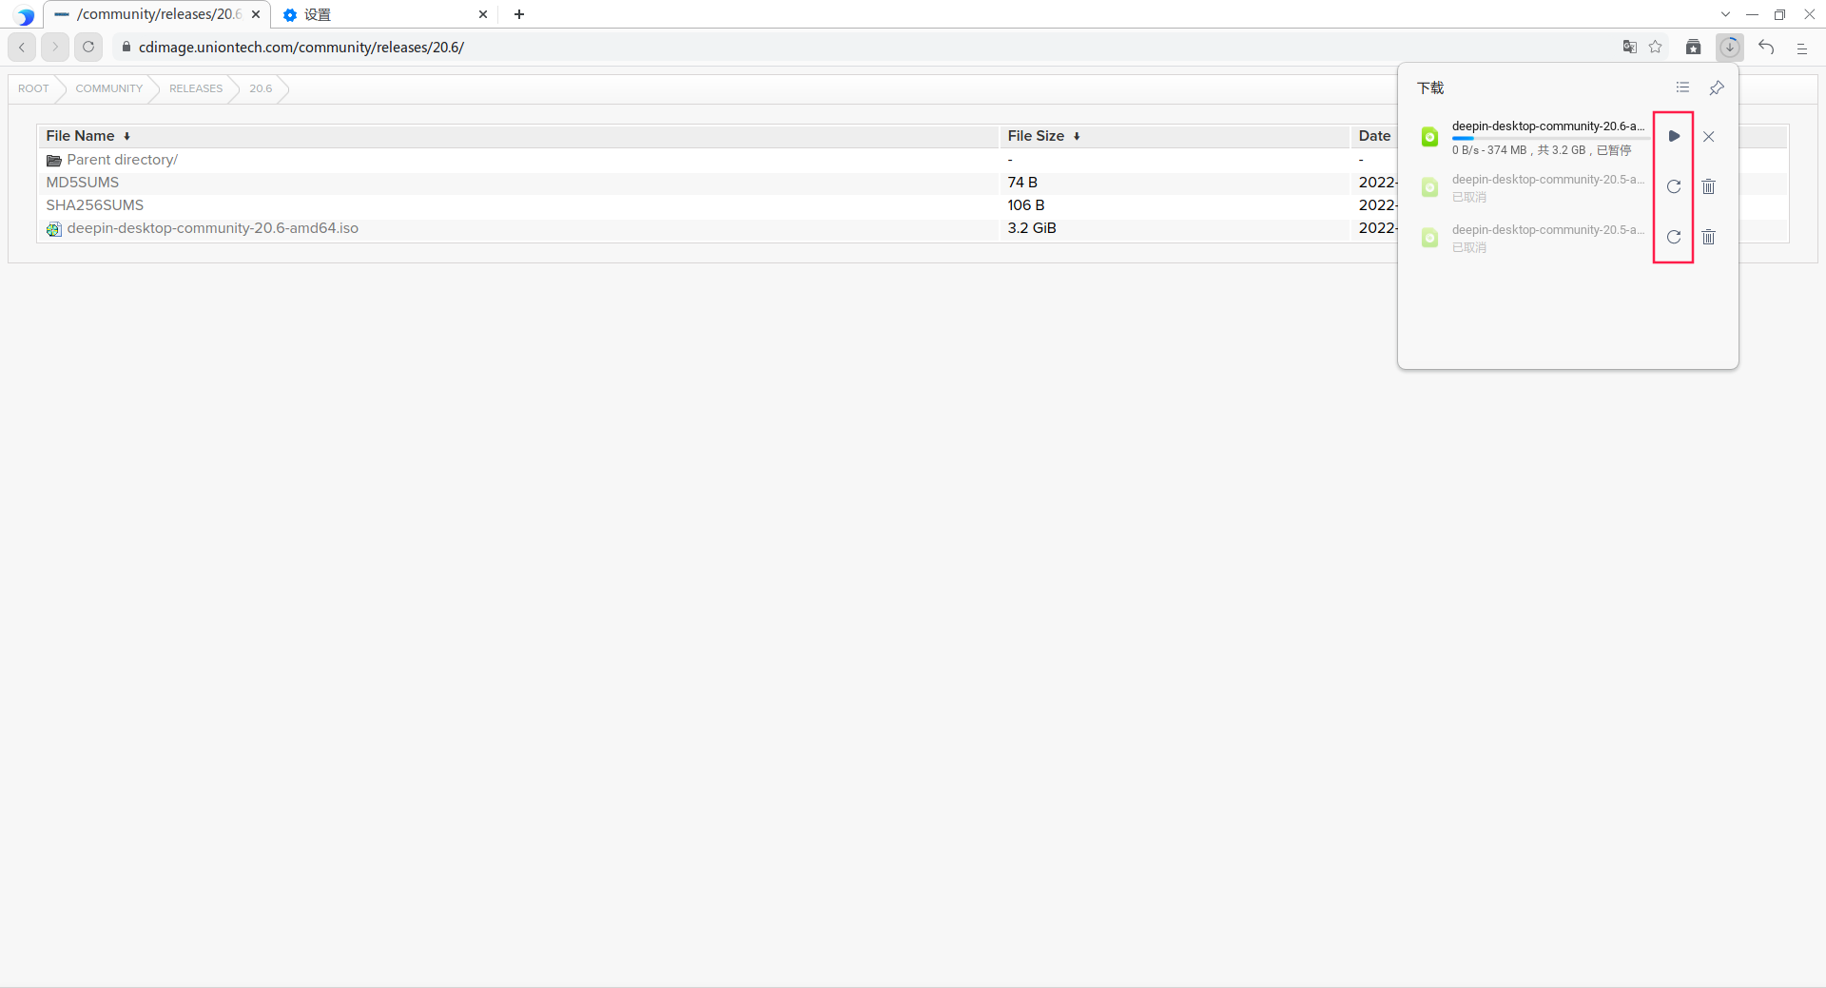Go to ROOT breadcrumb
This screenshot has height=988, width=1826.
coord(33,88)
